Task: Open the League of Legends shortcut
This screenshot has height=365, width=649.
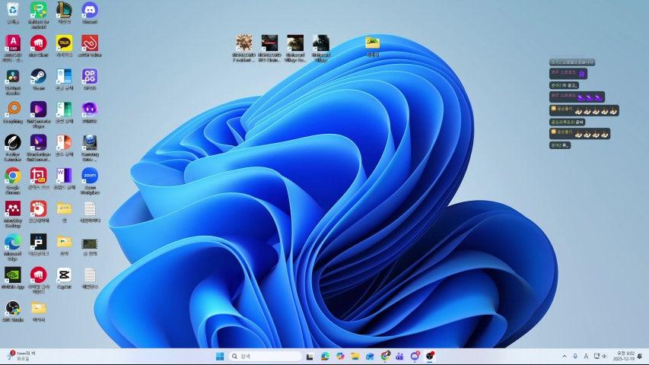Action: coord(64,10)
